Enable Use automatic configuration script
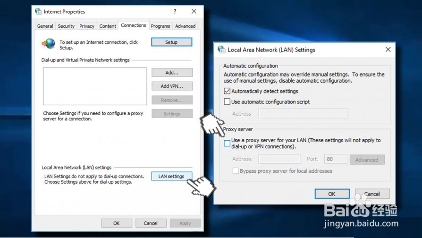Screen dimensions: 422x238 click(227, 102)
